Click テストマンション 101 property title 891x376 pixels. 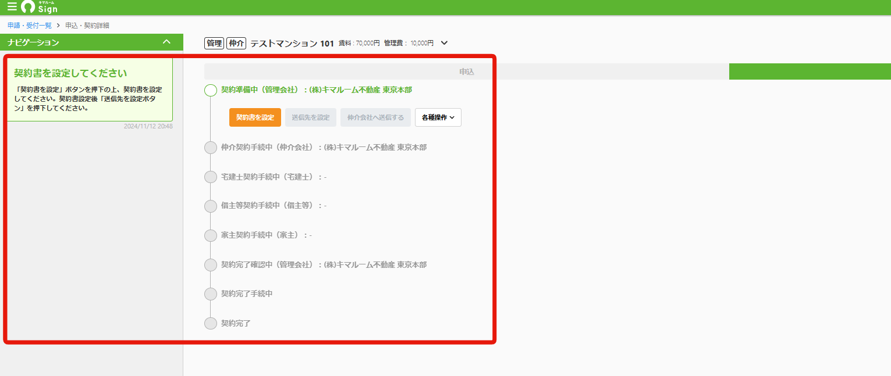click(x=292, y=43)
